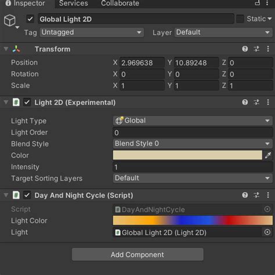This screenshot has width=275, height=275.
Task: Toggle the Static checkbox
Action: click(x=240, y=19)
